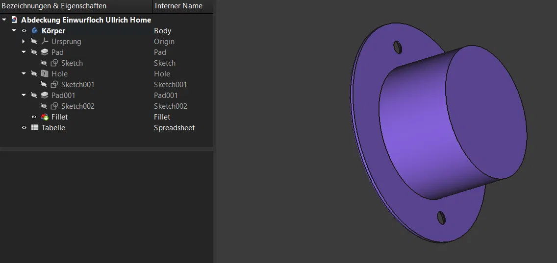Hide the Fillet feature via its eye
The width and height of the screenshot is (557, 263).
34,117
